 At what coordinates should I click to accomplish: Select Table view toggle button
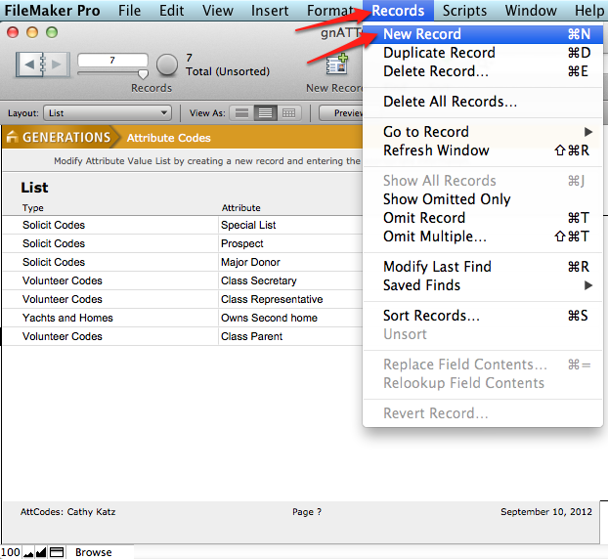pyautogui.click(x=288, y=113)
